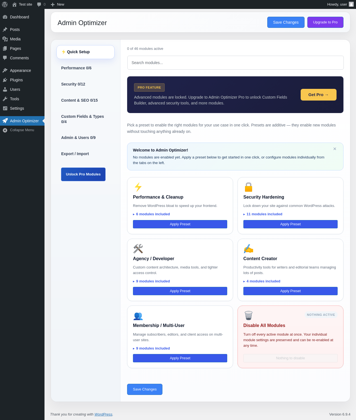This screenshot has width=356, height=420.
Task: Click the plus icon beside New
Action: [53, 4]
